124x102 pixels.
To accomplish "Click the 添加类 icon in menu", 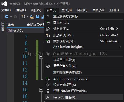I will (x=48, y=23).
